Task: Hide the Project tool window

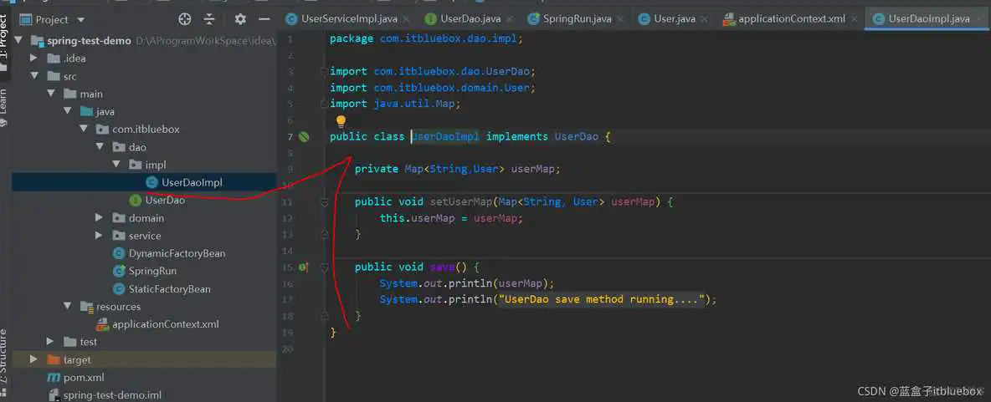Action: 264,18
